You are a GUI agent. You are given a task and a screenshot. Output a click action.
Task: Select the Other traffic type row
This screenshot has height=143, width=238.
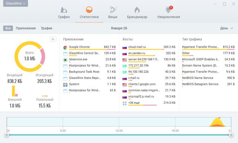coord(208,54)
